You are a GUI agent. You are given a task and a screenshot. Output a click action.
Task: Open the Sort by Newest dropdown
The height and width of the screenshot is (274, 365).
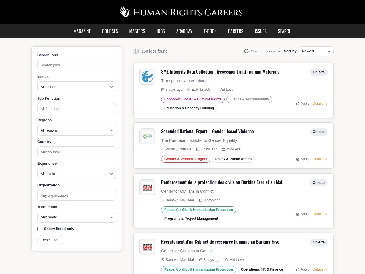point(316,51)
